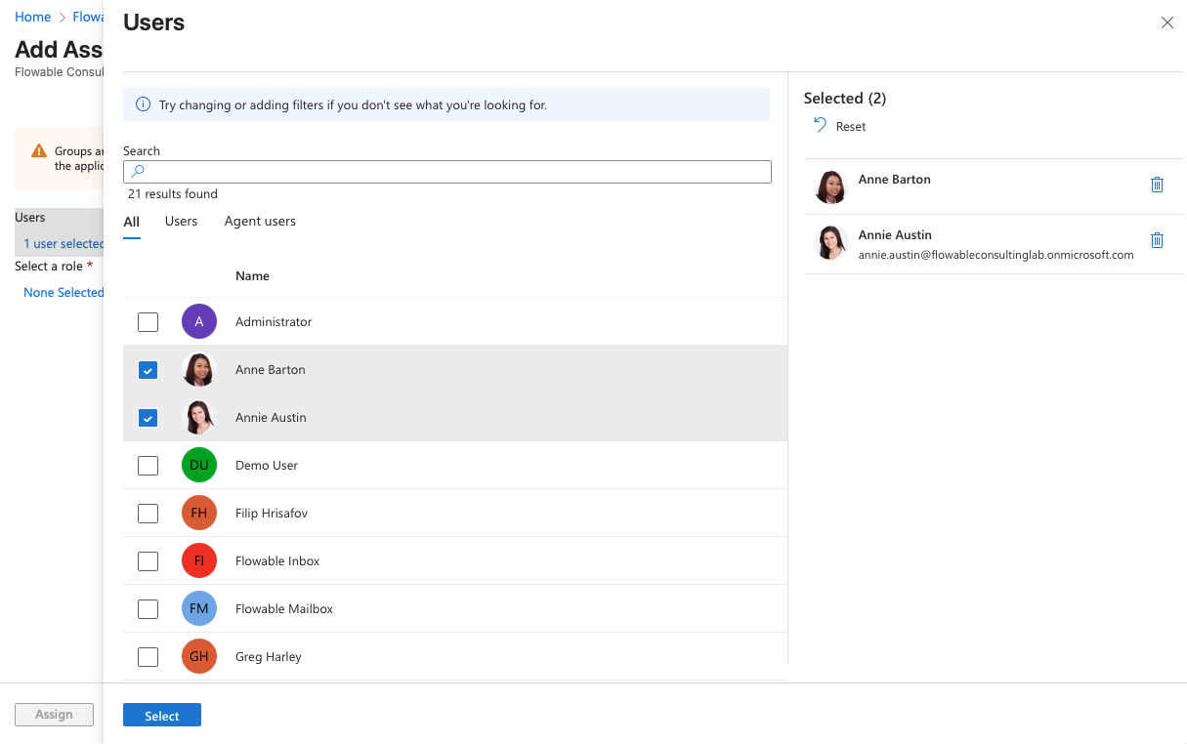The width and height of the screenshot is (1187, 744).
Task: Switch to the Agent users tab
Action: coord(260,222)
